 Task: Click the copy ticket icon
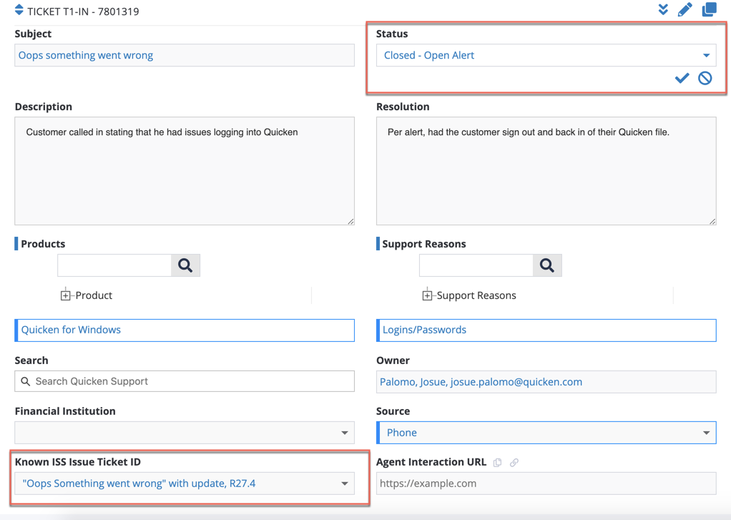coord(709,10)
